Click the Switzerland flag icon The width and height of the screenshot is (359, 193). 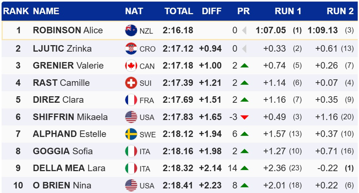[x=131, y=83]
